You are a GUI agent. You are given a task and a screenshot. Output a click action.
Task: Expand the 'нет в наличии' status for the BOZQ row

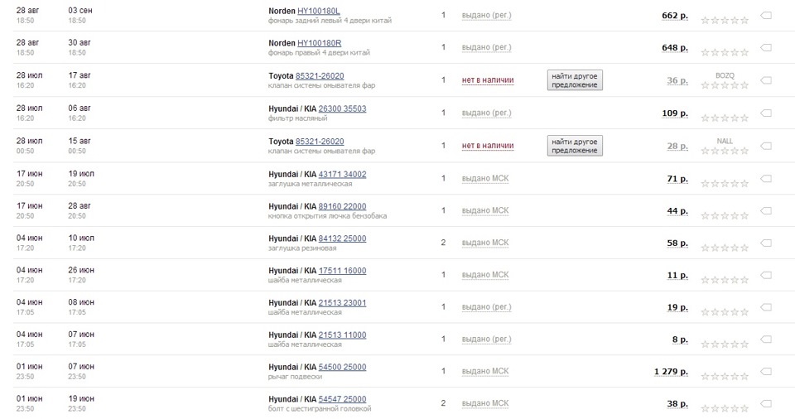488,80
